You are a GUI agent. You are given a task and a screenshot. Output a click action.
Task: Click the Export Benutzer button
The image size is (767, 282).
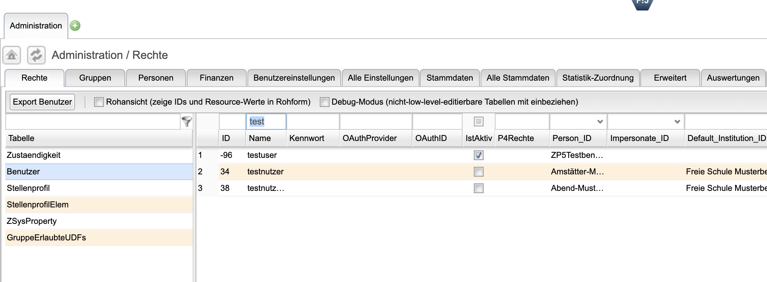(x=42, y=102)
